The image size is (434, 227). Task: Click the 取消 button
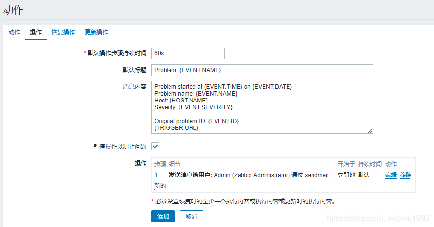pos(191,216)
